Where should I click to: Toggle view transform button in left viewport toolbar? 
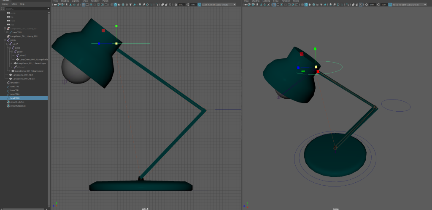(200, 5)
